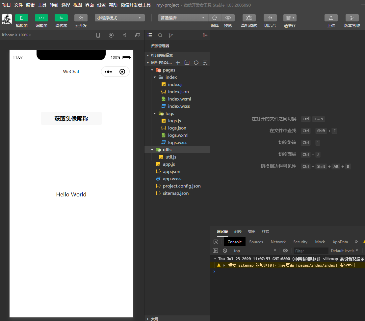
Task: Click the switch to background icon
Action: [270, 18]
